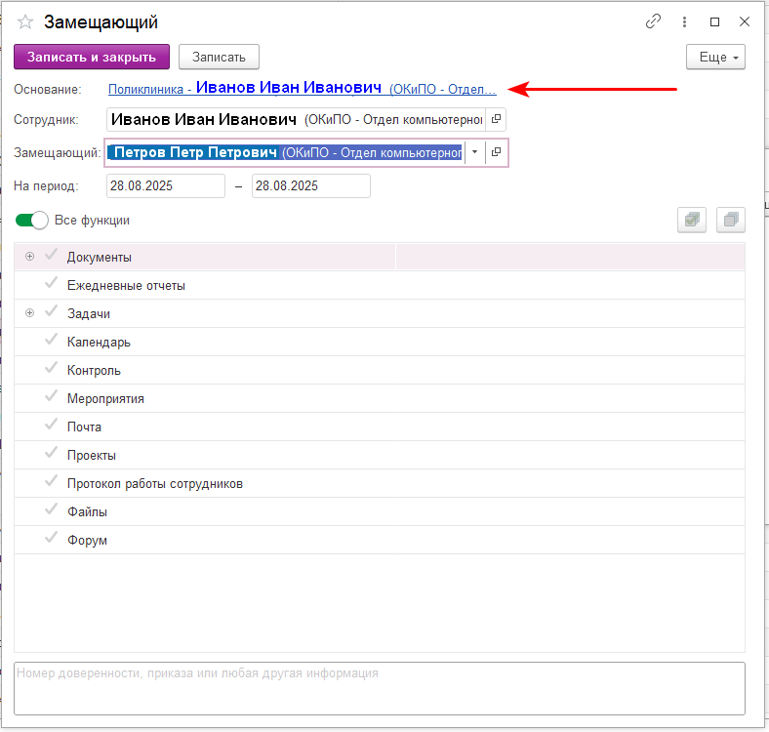Screen dimensions: 769x732
Task: Add form to favorites with star icon
Action: (25, 21)
